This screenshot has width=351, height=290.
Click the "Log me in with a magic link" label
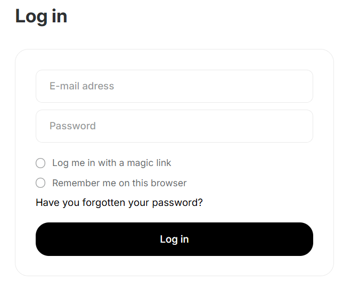[112, 163]
